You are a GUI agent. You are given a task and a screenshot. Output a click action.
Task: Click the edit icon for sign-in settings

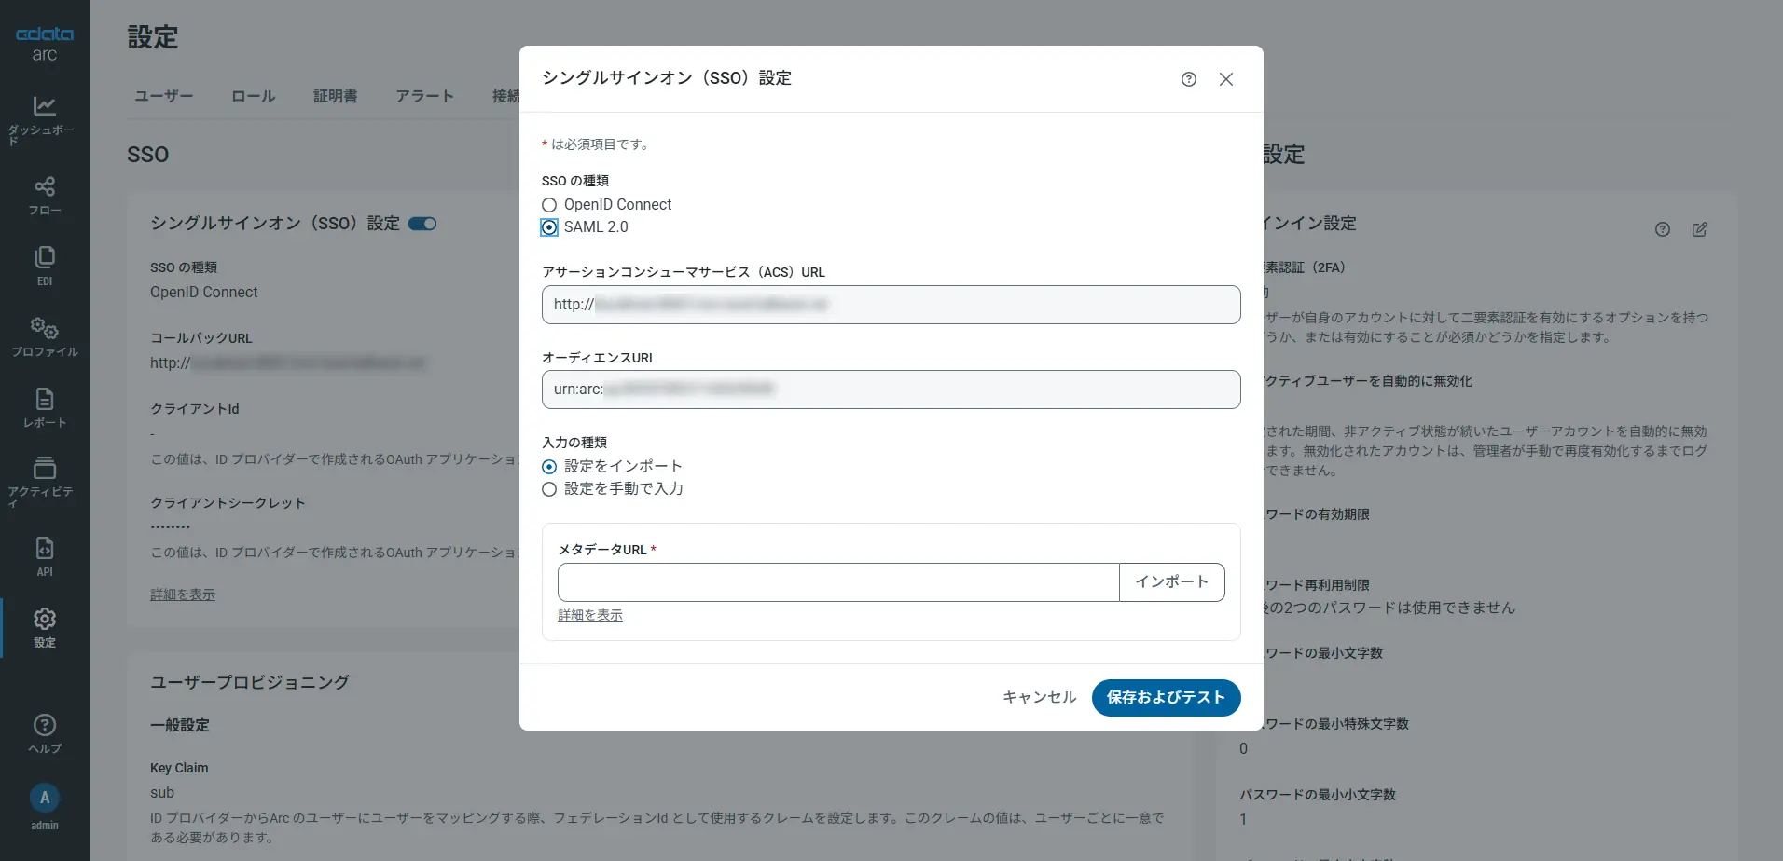[x=1699, y=229]
